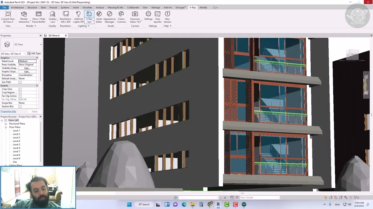This screenshot has height=209, width=373.
Task: Enable the Sun Path checkbox
Action: 20,82
